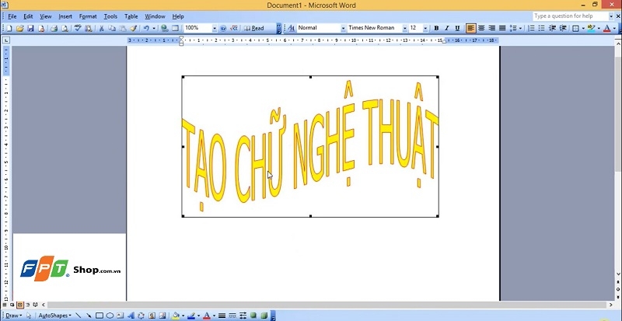Open the Times New Roman font dropdown

(x=404, y=28)
